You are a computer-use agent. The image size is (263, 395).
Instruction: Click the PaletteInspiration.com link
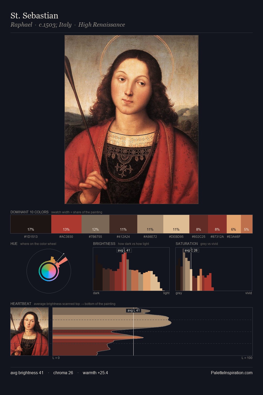[x=232, y=373]
